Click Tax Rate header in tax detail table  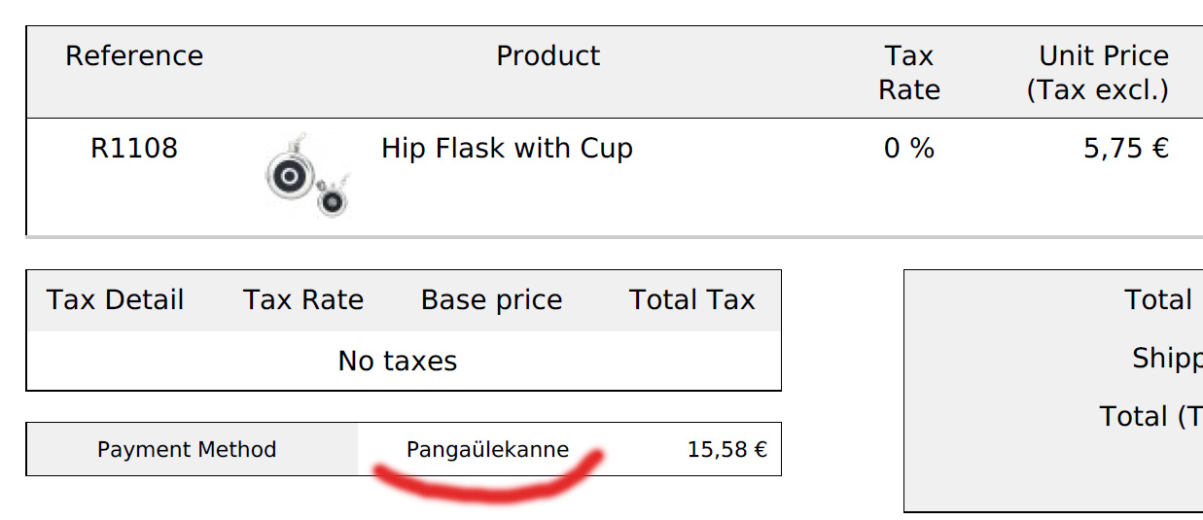tap(303, 300)
